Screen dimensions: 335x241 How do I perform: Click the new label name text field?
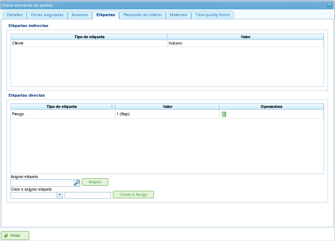pyautogui.click(x=88, y=195)
